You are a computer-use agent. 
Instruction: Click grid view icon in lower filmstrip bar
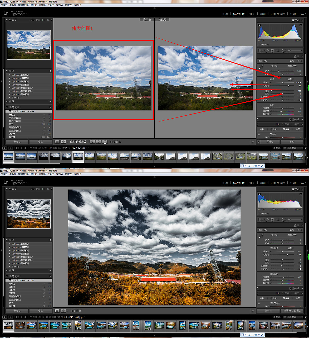click(17, 317)
